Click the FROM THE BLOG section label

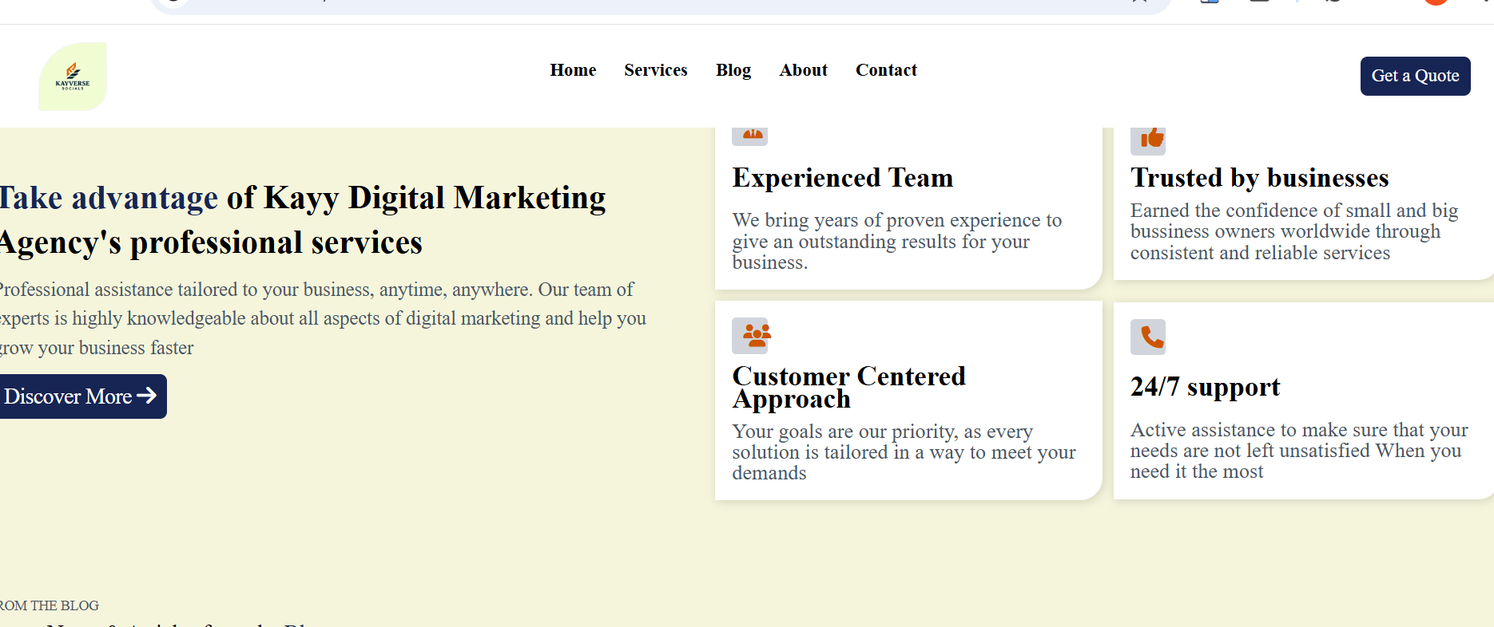point(49,605)
